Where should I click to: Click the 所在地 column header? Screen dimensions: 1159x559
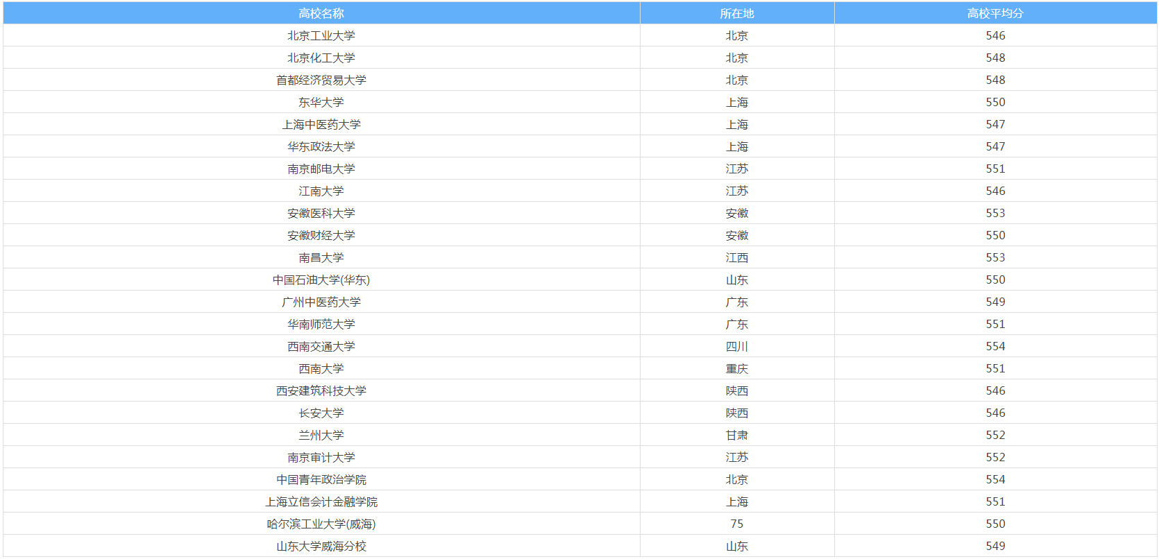tap(737, 13)
